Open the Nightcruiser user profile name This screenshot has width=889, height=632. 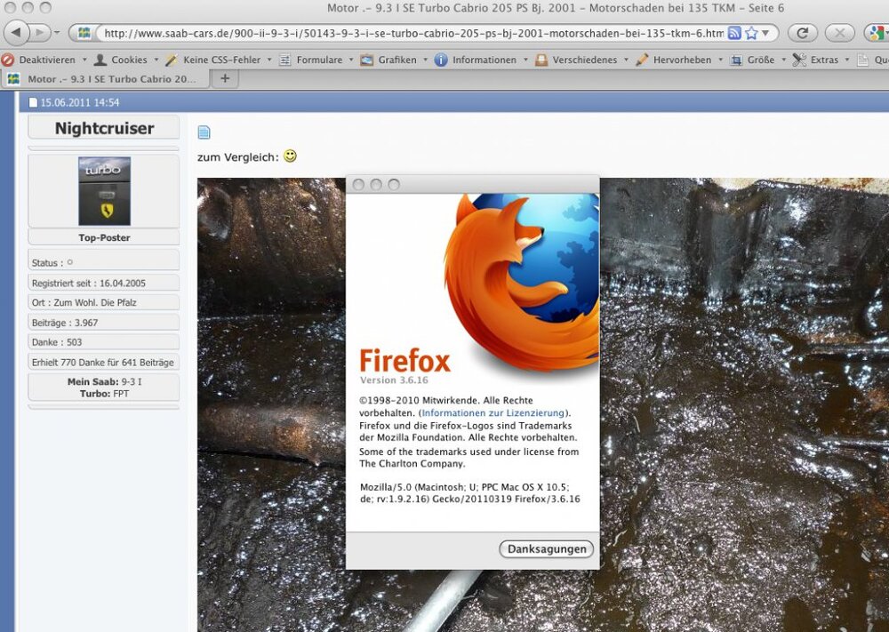click(x=104, y=128)
